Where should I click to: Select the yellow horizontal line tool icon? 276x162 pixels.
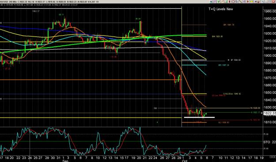(x=252, y=2)
